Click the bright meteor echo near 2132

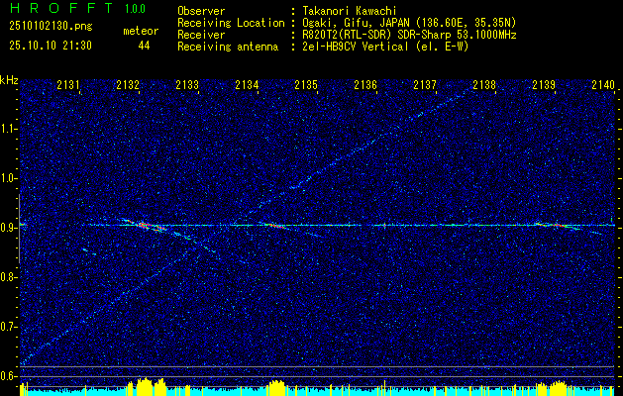tap(146, 225)
